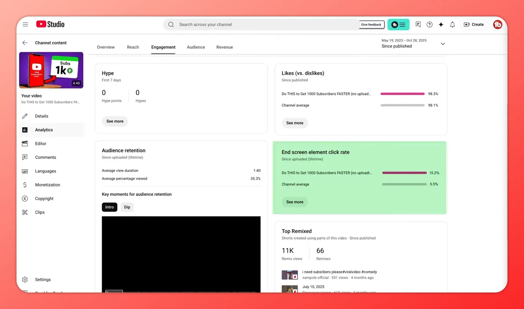
Task: Click the Create button
Action: coord(474,25)
